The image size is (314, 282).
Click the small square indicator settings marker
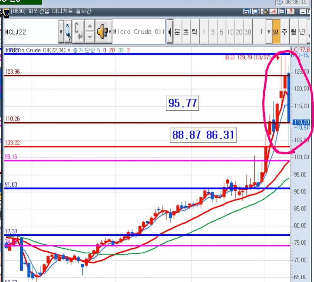click(69, 50)
